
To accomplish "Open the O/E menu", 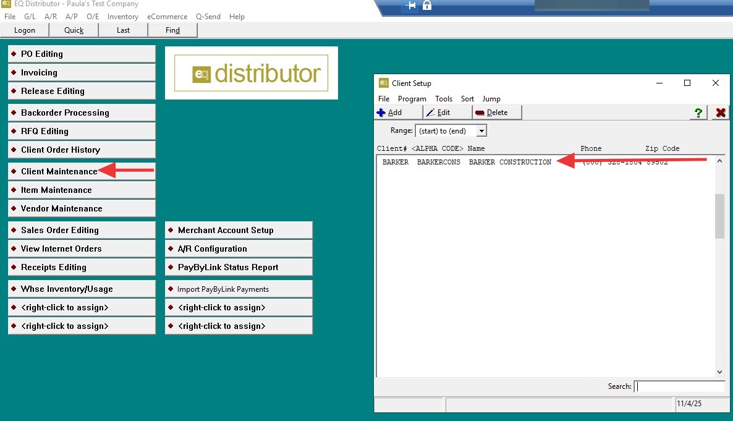I will tap(93, 16).
